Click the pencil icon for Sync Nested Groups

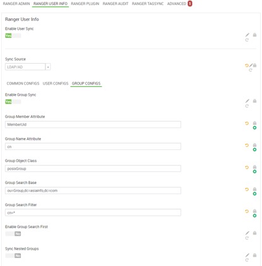(247, 255)
